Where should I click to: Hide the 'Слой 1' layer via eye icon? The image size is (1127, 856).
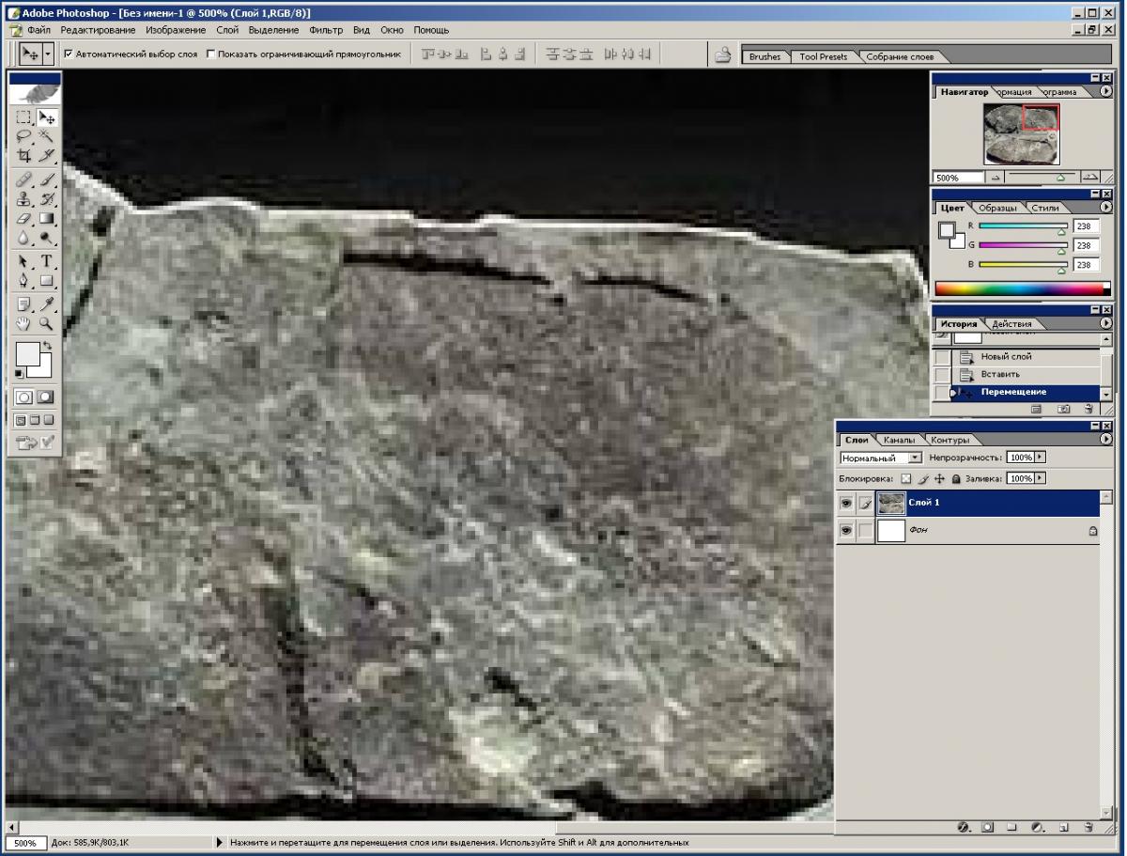(x=846, y=504)
